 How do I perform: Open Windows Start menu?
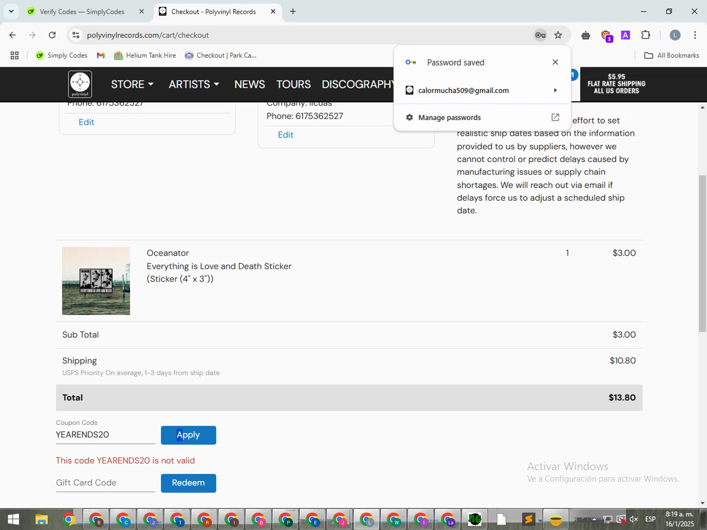tap(13, 519)
